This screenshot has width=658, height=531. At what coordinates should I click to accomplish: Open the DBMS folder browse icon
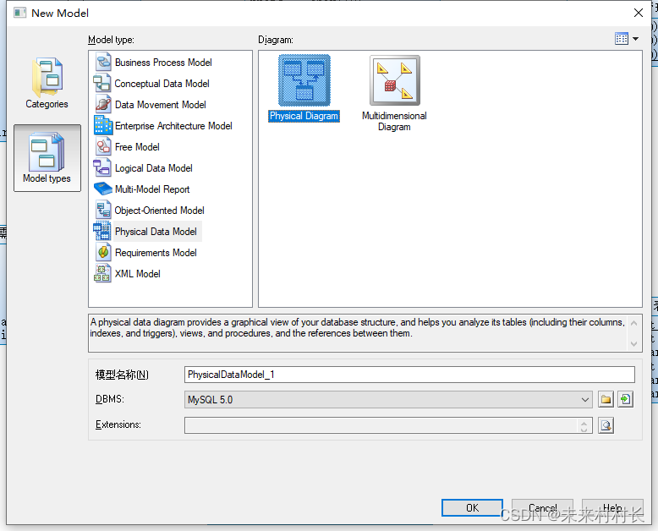(x=606, y=399)
